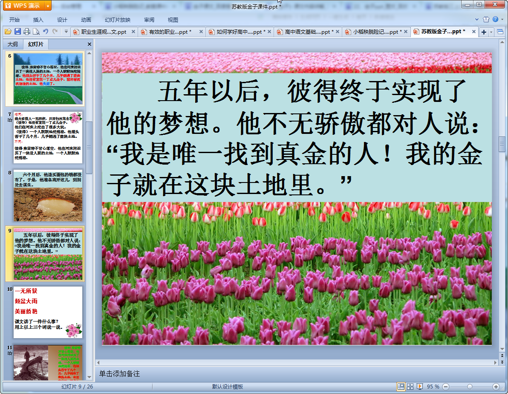This screenshot has height=394, width=508.
Task: Select slide 11 thumbnail with sepia photo
Action: 48,362
